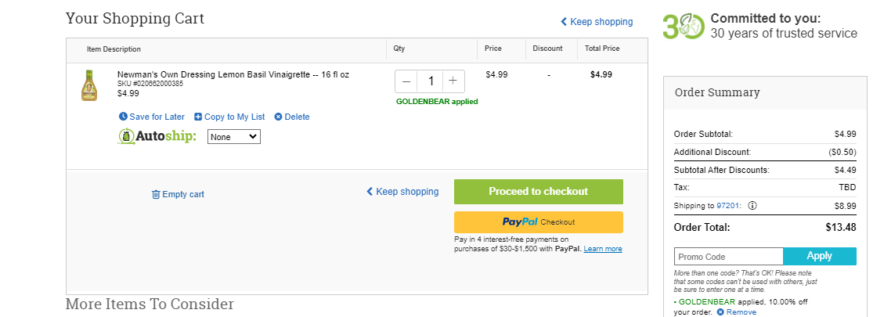Screen dimensions: 884x317
Task: Click the 97201 shipping zip code link
Action: 727,206
